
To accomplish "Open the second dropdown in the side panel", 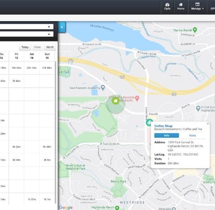I will tap(26, 34).
